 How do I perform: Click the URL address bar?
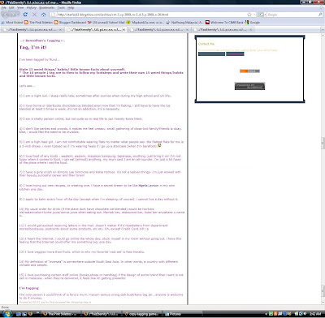click(152, 15)
